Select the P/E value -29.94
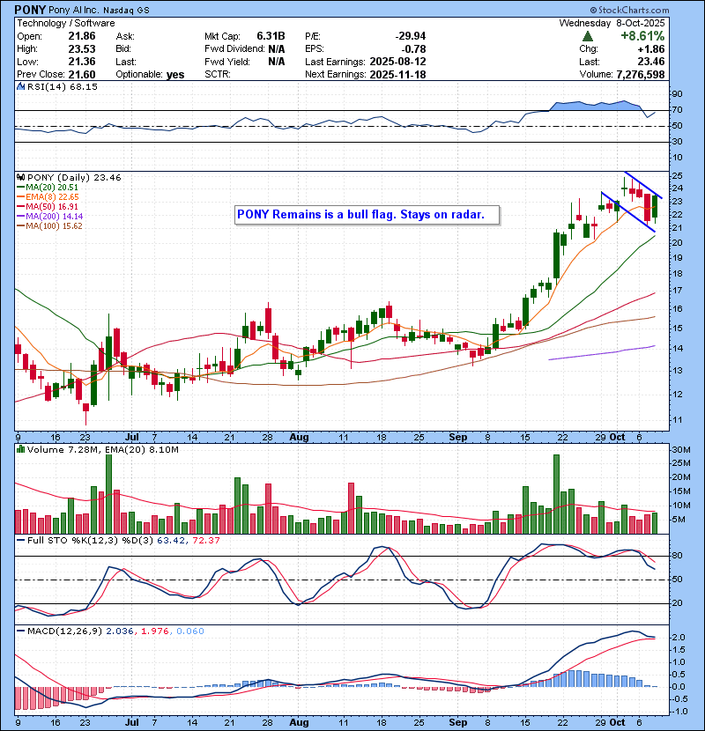 coord(411,36)
